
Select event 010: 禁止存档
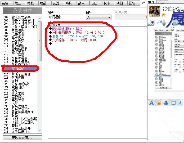pyautogui.click(x=20, y=43)
